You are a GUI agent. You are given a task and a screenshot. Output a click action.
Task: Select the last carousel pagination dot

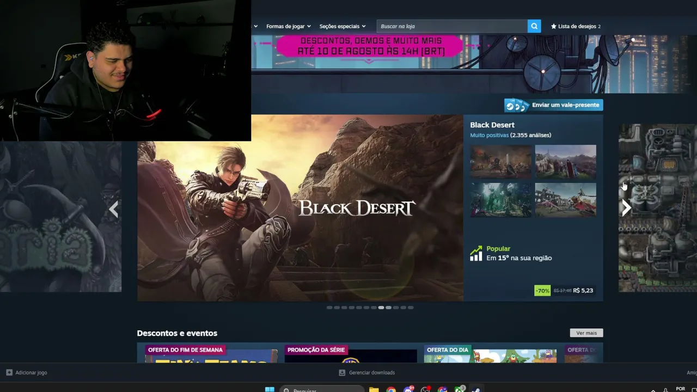pyautogui.click(x=411, y=308)
